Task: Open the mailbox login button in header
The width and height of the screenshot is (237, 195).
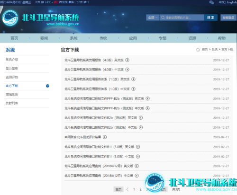Action: coord(228,18)
